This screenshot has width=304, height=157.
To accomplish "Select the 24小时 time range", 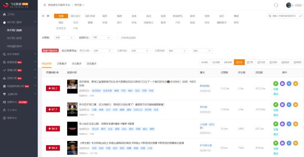I will (228, 62).
